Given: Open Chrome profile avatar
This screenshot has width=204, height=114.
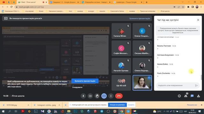Looking at the screenshot, I should (197, 7).
